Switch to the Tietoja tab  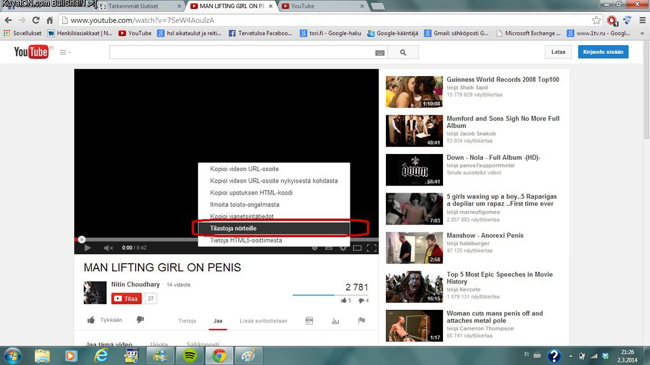pyautogui.click(x=187, y=321)
